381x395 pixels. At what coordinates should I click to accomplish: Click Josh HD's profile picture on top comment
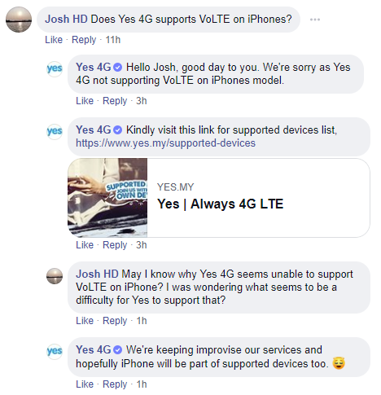[19, 20]
